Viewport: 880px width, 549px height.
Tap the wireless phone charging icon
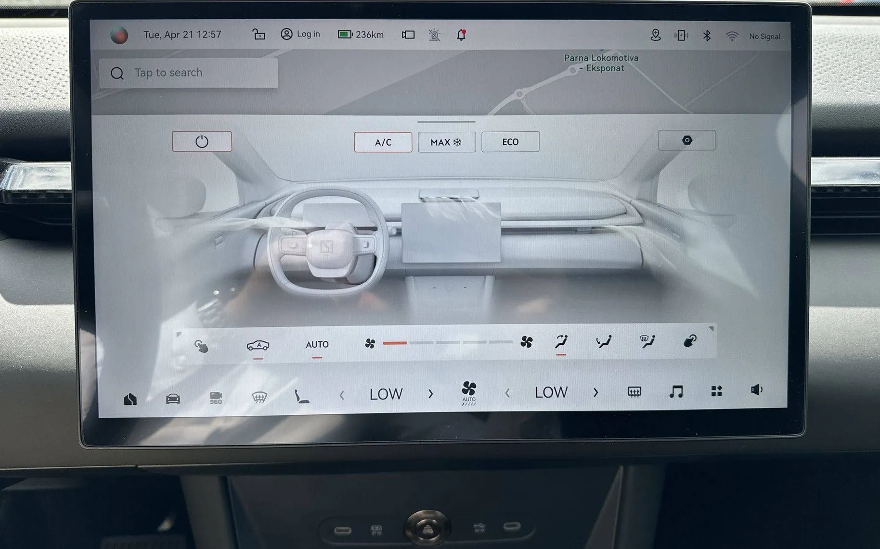681,35
